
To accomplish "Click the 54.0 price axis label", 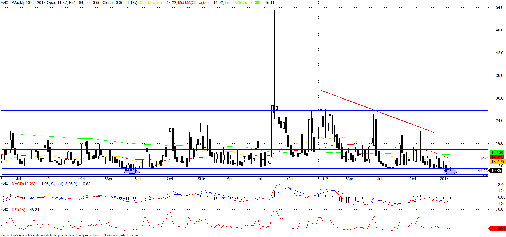I will [499, 7].
